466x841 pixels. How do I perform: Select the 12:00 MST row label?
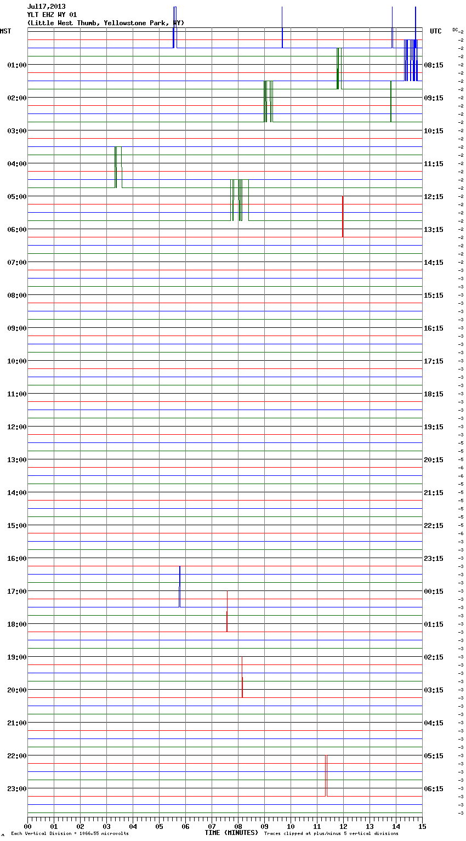[17, 427]
